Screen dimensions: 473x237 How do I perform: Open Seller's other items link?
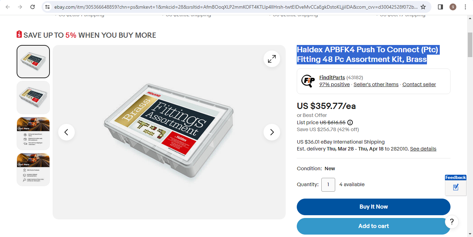pos(376,84)
